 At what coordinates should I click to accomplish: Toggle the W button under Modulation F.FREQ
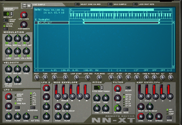7,43
